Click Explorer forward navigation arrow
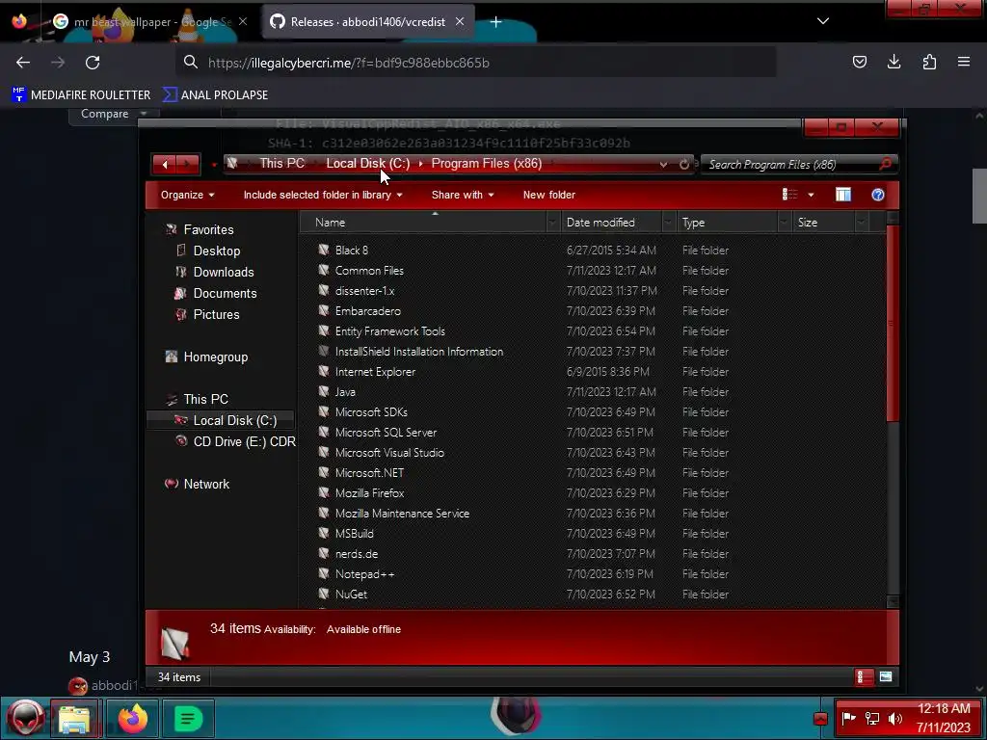 pos(187,164)
